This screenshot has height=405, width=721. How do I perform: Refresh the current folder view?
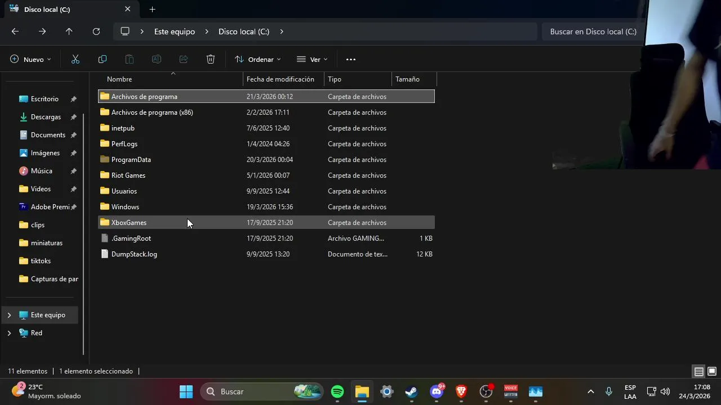(96, 31)
